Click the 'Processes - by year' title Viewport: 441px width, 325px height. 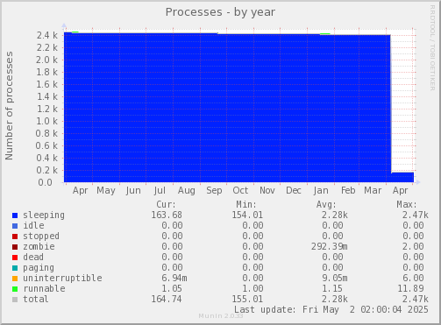(220, 12)
